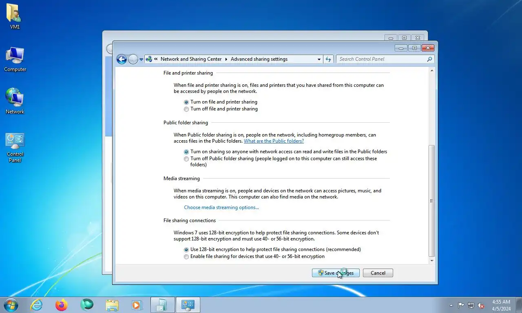Open What are the Public folders link
Image resolution: width=522 pixels, height=313 pixels.
(274, 141)
